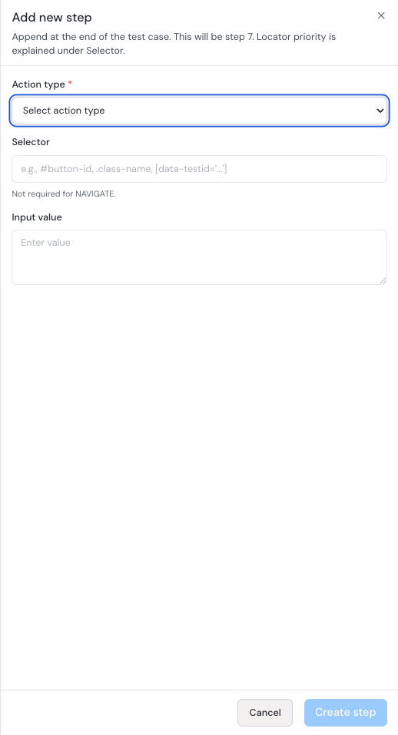398x735 pixels.
Task: Click the 'Enter value' placeholder text
Action: click(46, 243)
